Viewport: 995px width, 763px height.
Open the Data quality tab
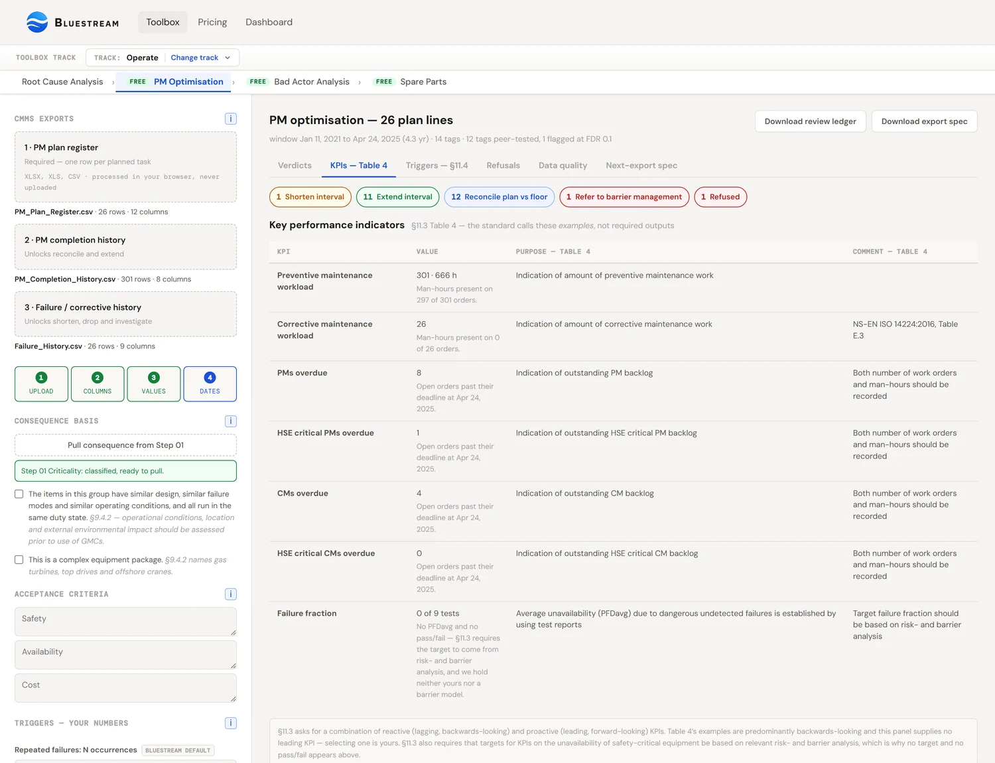pyautogui.click(x=563, y=165)
